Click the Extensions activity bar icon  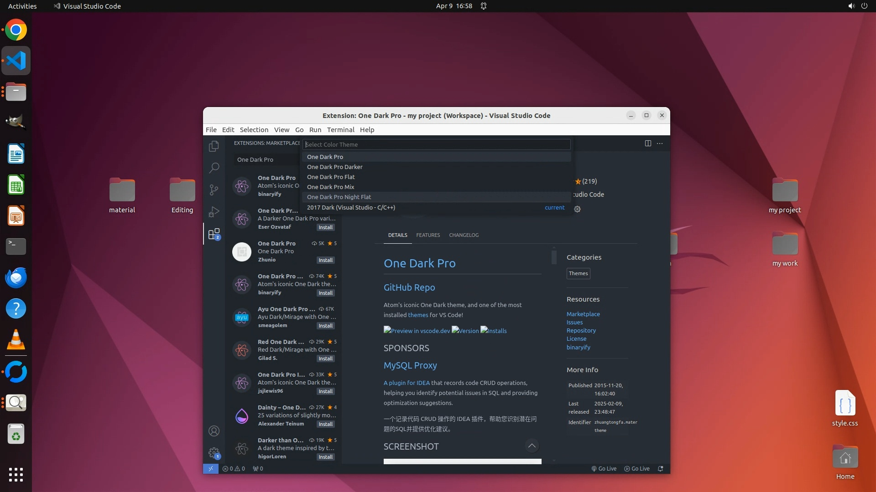[x=214, y=234]
